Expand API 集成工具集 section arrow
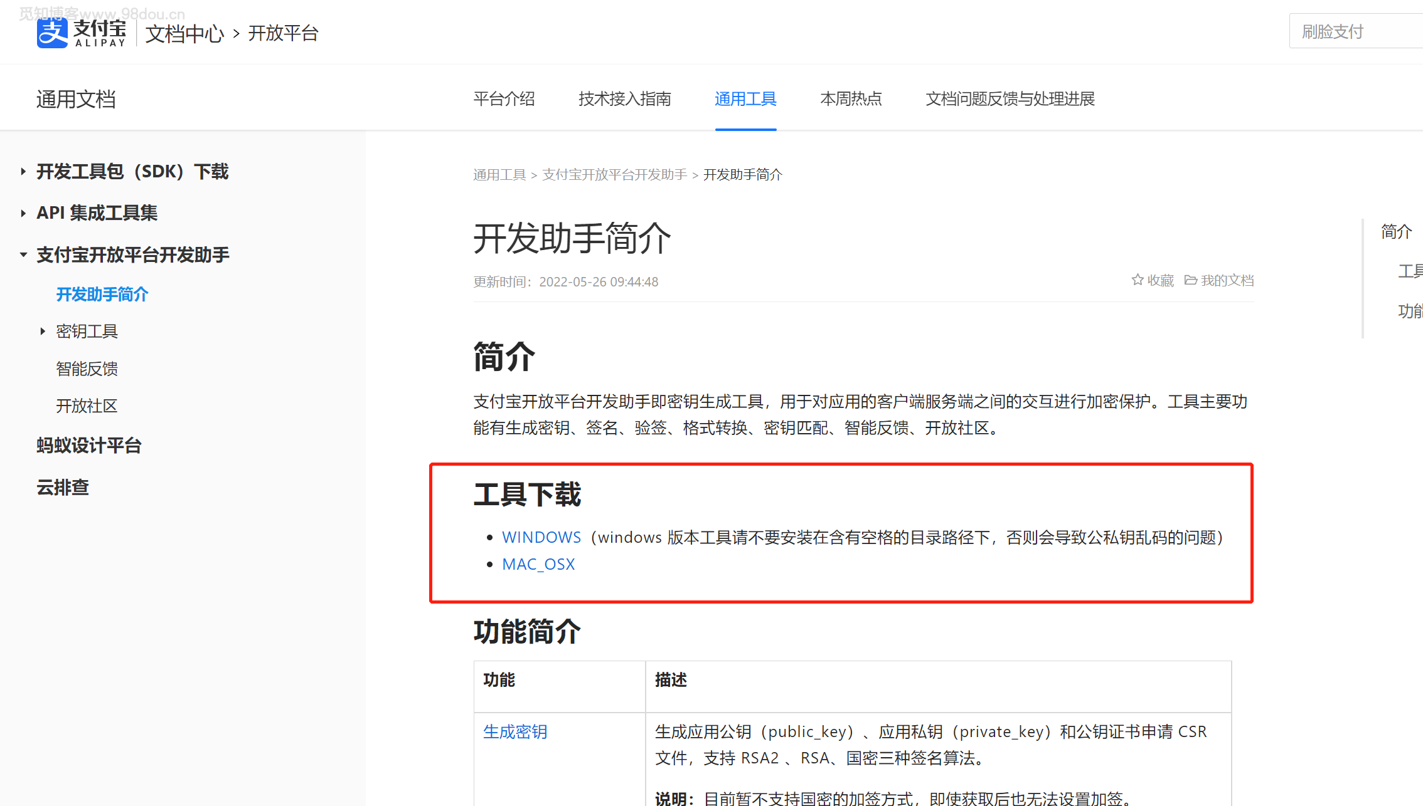Screen dimensions: 1423x806 pyautogui.click(x=23, y=213)
